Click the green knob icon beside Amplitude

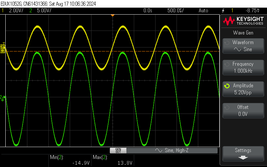coord(227,86)
